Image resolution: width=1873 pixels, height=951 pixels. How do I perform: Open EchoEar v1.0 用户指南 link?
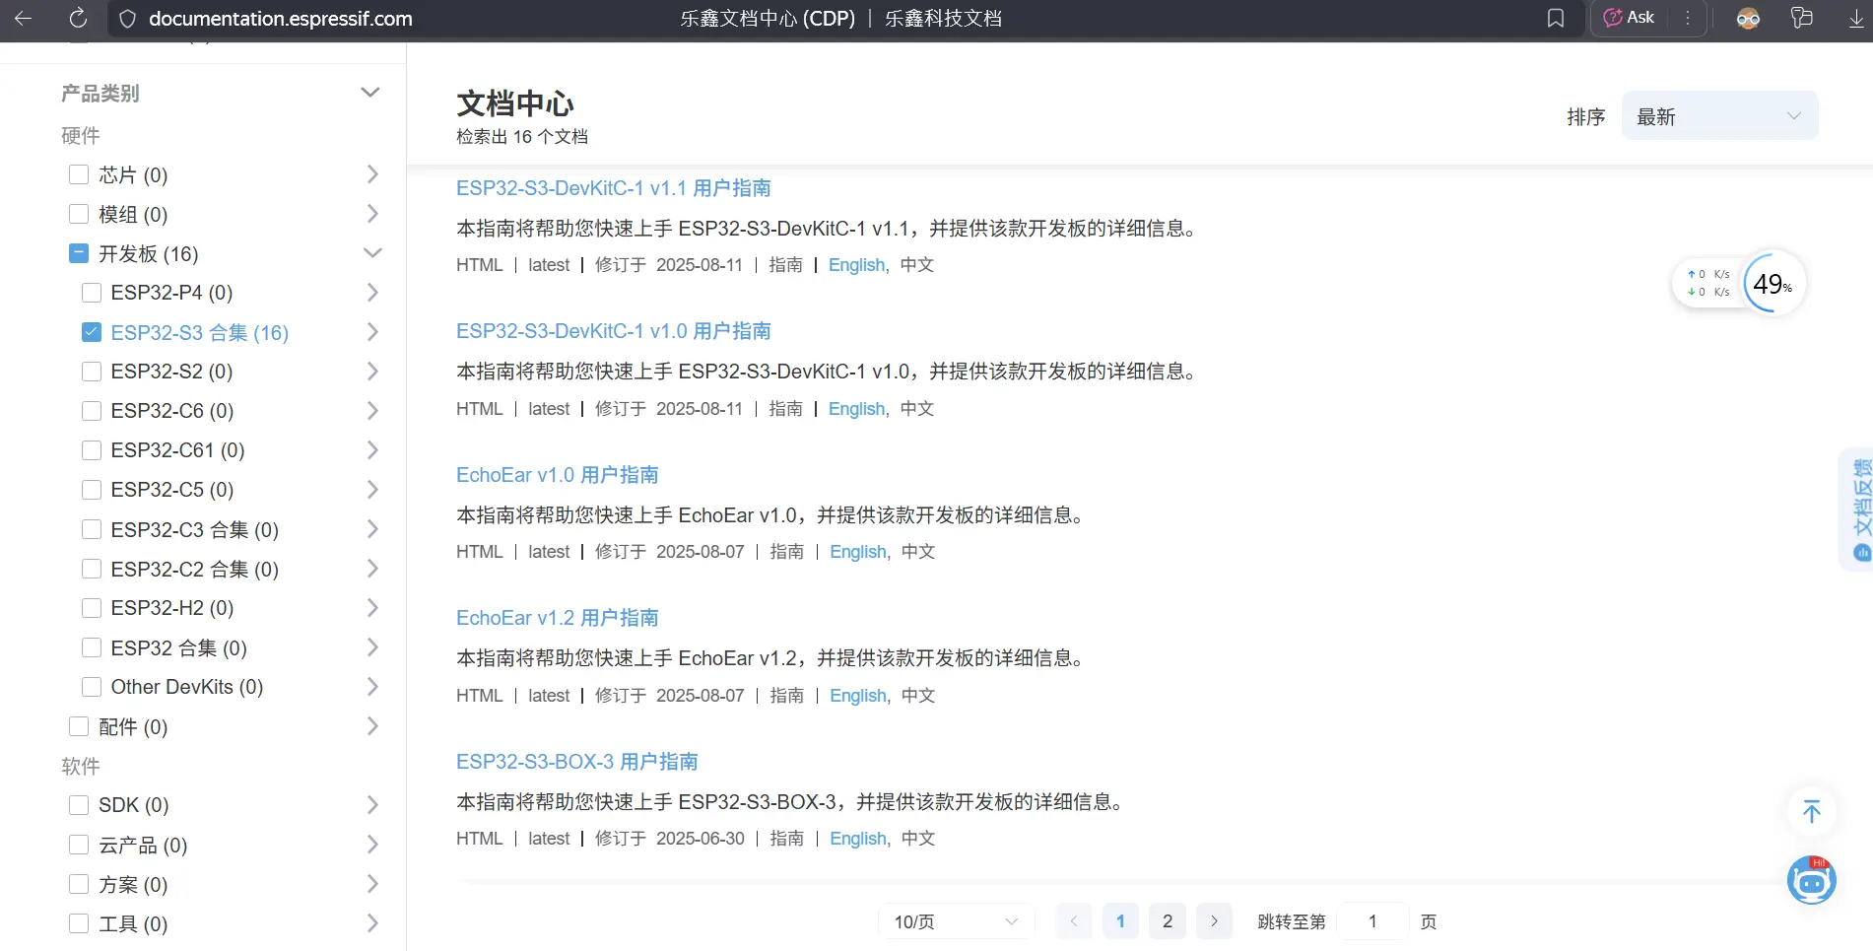[557, 475]
